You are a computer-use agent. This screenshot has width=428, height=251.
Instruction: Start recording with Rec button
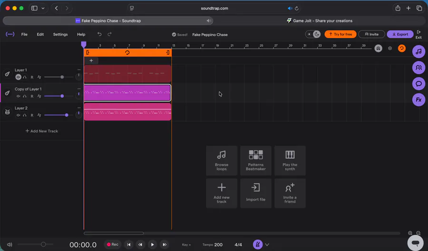(x=112, y=244)
